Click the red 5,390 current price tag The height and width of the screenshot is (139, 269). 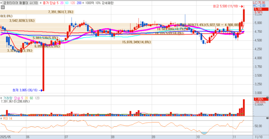coord(261,9)
